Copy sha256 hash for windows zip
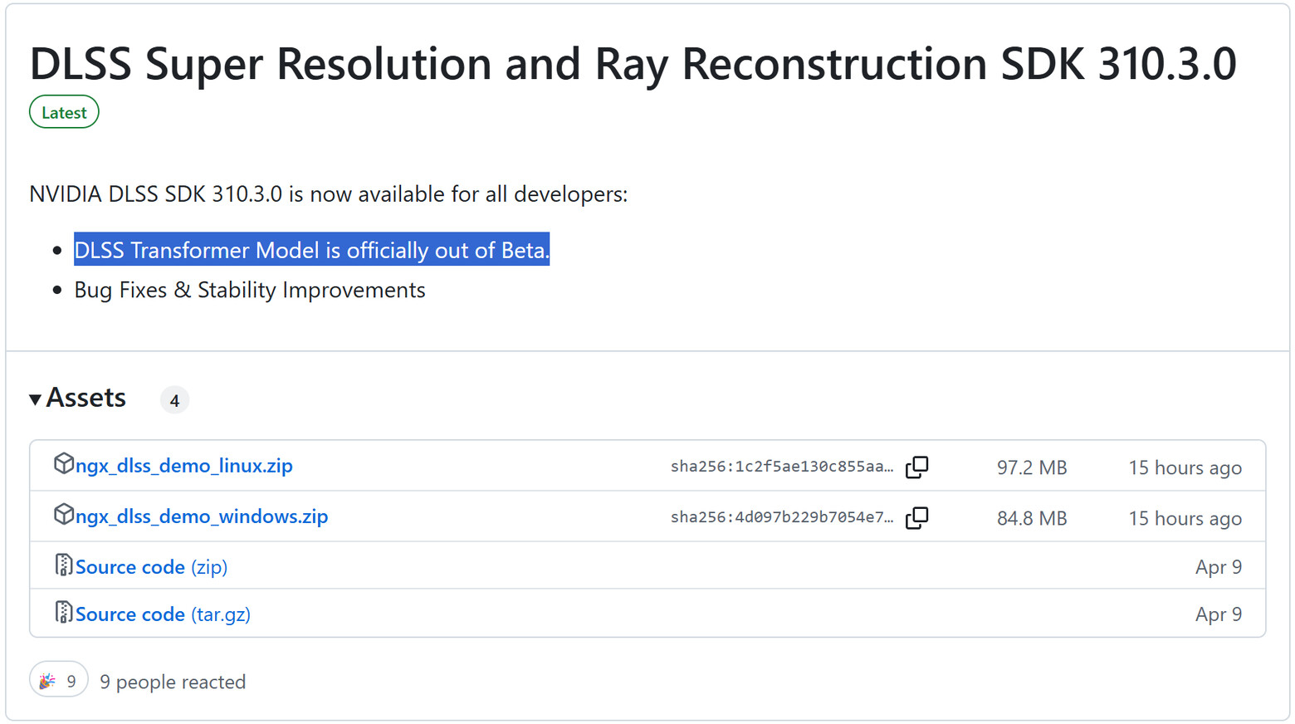This screenshot has width=1295, height=724. pyautogui.click(x=916, y=517)
